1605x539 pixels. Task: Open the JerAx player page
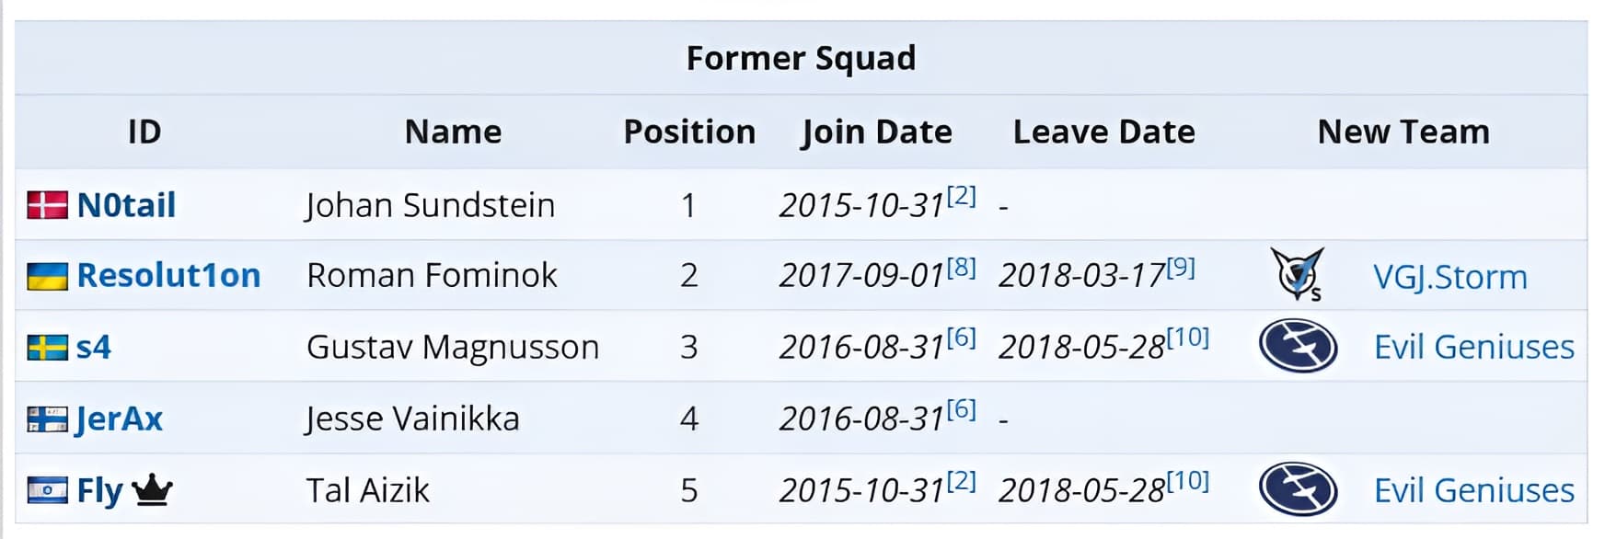pos(119,419)
